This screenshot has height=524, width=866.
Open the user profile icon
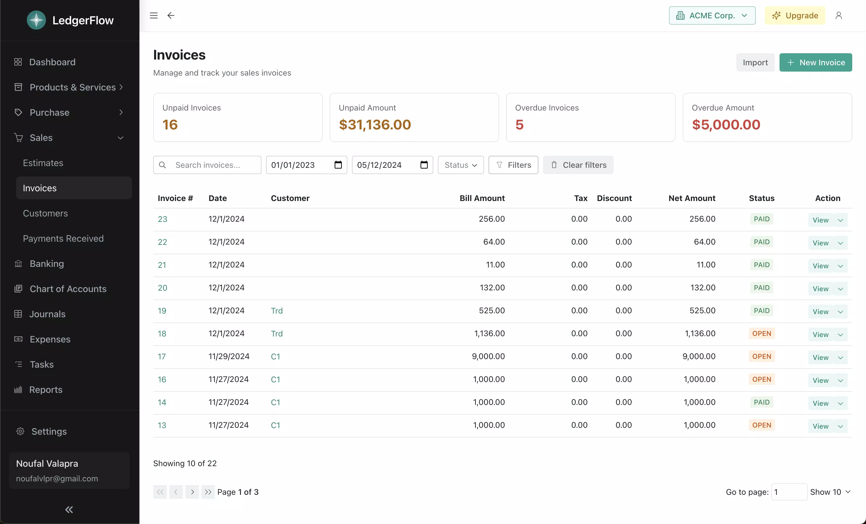(839, 15)
